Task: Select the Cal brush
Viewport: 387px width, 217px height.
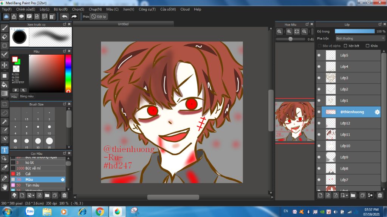Action: pyautogui.click(x=38, y=174)
